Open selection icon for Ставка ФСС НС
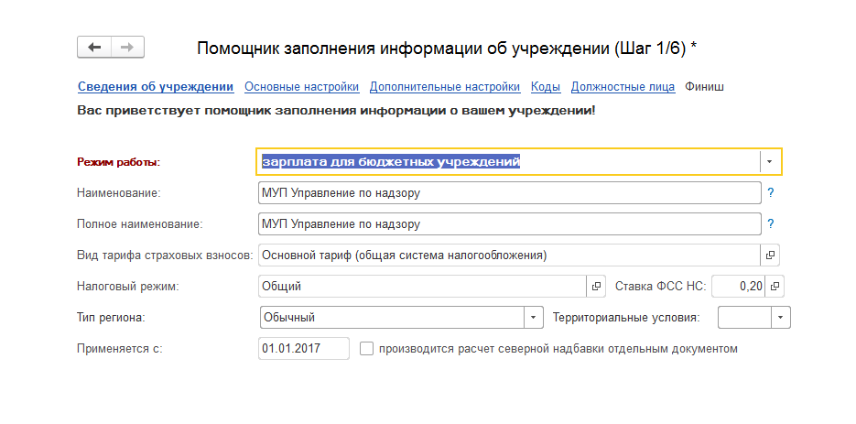 click(x=775, y=287)
